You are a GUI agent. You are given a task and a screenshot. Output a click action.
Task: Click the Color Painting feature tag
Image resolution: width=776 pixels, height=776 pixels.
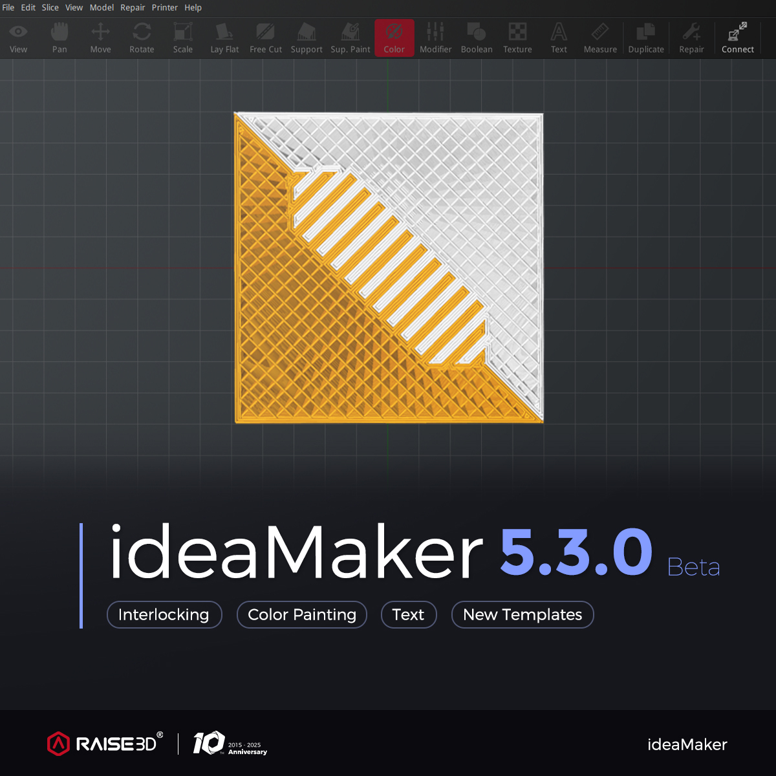pyautogui.click(x=302, y=614)
